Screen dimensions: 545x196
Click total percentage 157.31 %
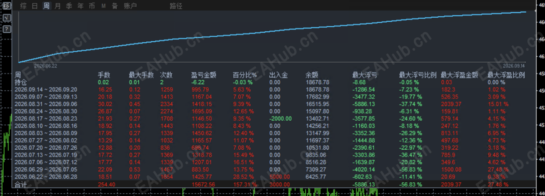(x=246, y=184)
